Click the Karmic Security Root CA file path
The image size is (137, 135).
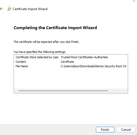click(x=94, y=66)
